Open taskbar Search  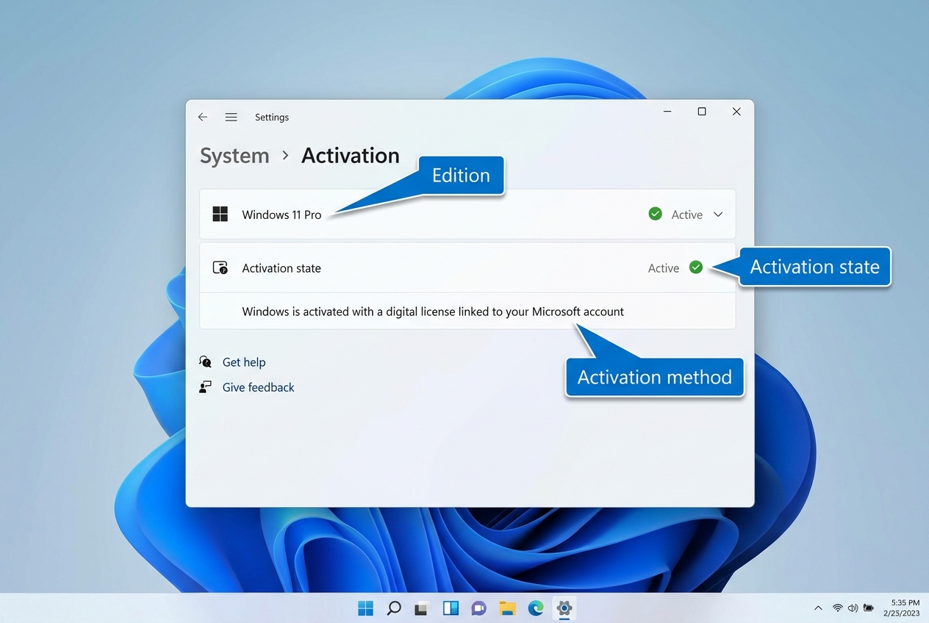click(x=394, y=608)
